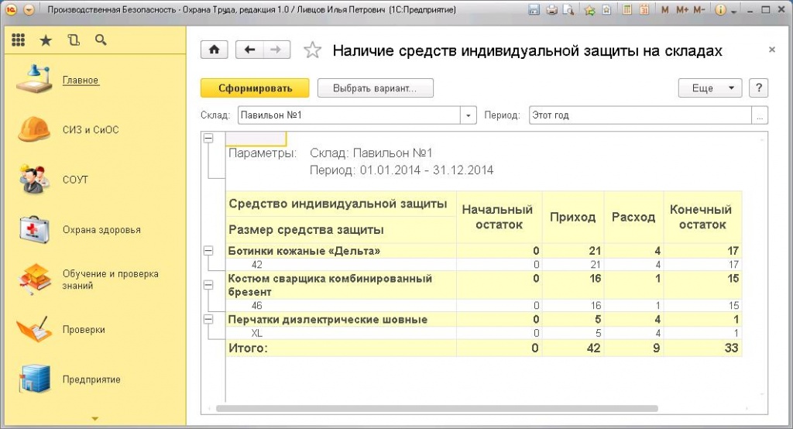The height and width of the screenshot is (429, 793).
Task: Open the СИЗ и СиОС section
Action: [91, 129]
